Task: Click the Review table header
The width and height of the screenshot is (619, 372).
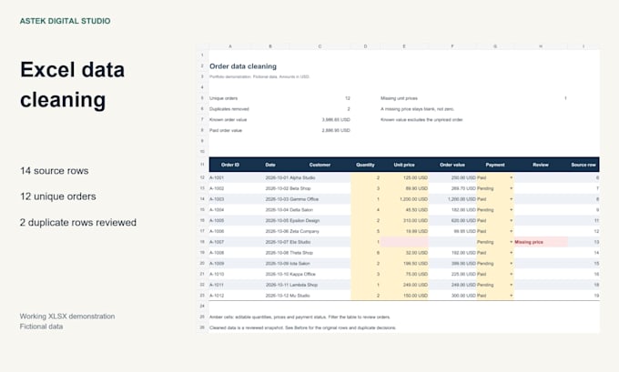Action: click(x=541, y=165)
